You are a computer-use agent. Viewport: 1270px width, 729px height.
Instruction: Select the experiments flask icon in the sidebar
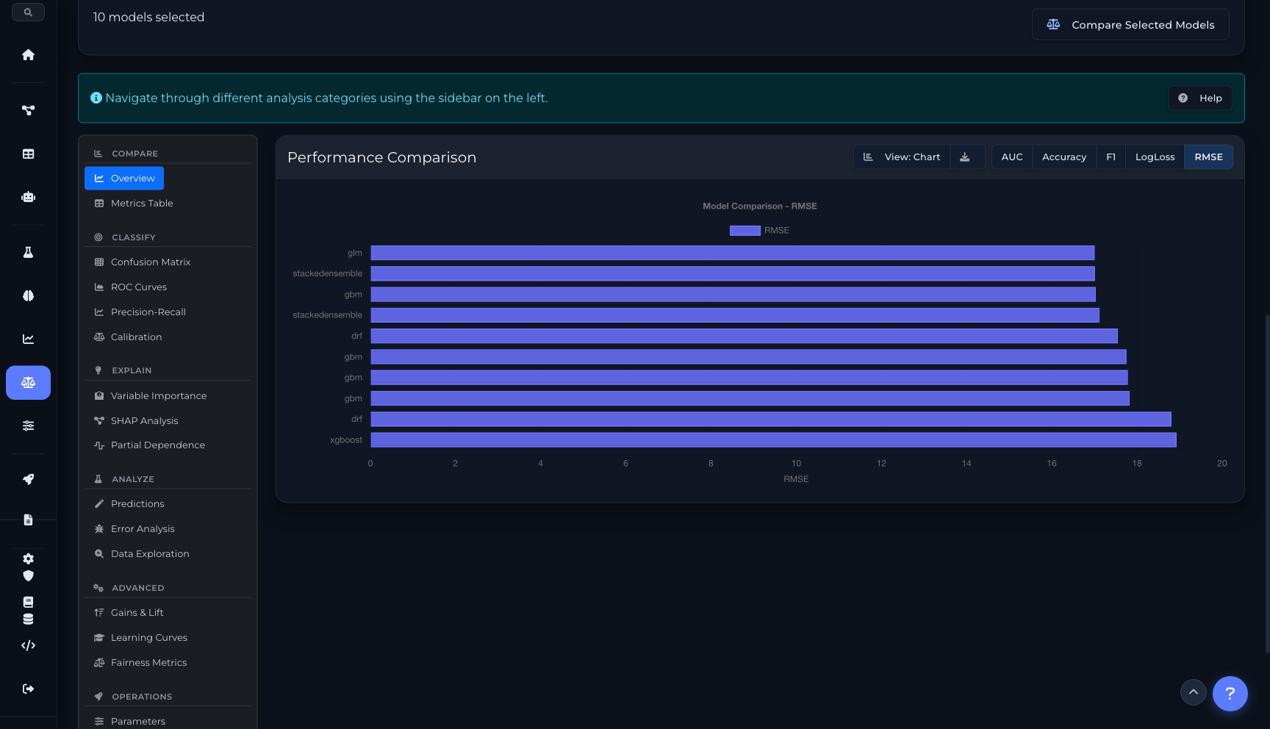point(28,251)
